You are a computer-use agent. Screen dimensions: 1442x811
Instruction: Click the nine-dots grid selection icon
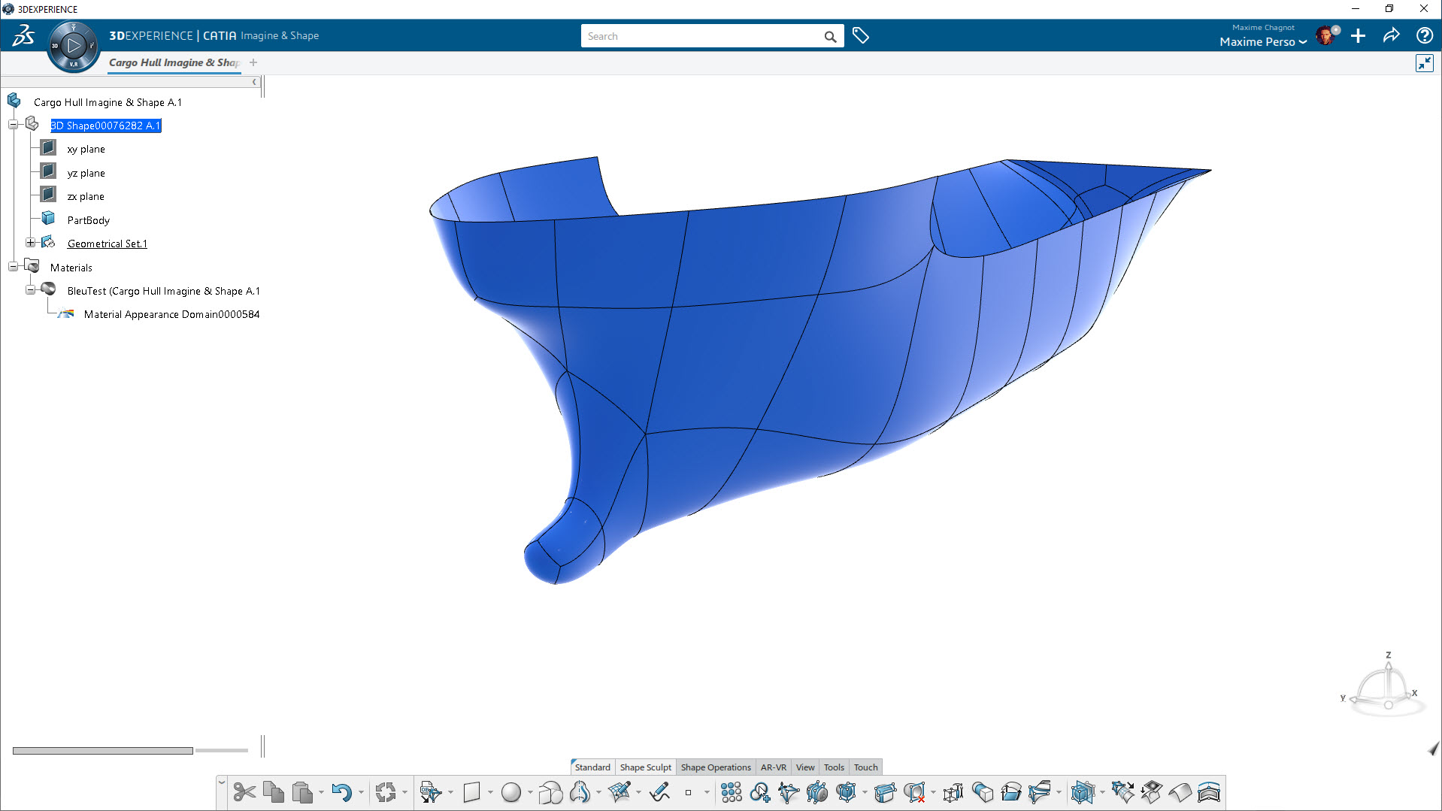point(731,792)
